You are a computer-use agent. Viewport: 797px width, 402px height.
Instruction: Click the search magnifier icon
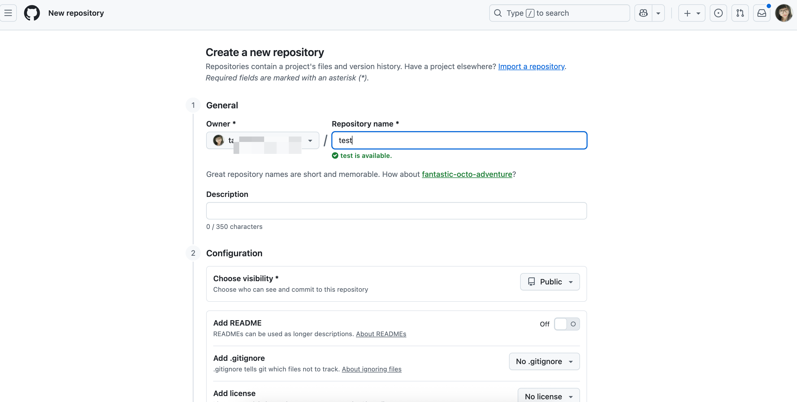498,13
